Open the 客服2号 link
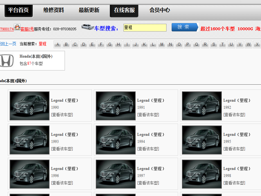Image resolution: width=261 pixels, height=196 pixels. pos(27,29)
